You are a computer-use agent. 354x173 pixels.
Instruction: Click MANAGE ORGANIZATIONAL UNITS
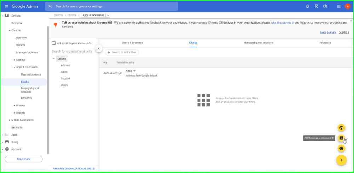[74, 169]
